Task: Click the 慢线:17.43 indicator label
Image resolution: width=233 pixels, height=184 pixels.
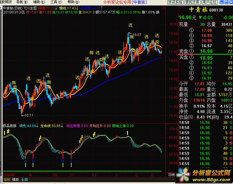Action: [x=68, y=8]
